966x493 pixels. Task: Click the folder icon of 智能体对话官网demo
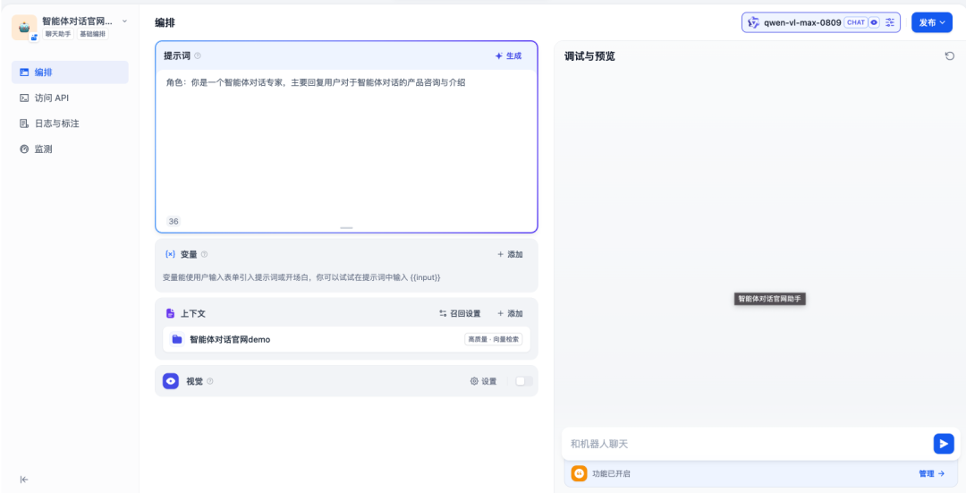click(177, 339)
